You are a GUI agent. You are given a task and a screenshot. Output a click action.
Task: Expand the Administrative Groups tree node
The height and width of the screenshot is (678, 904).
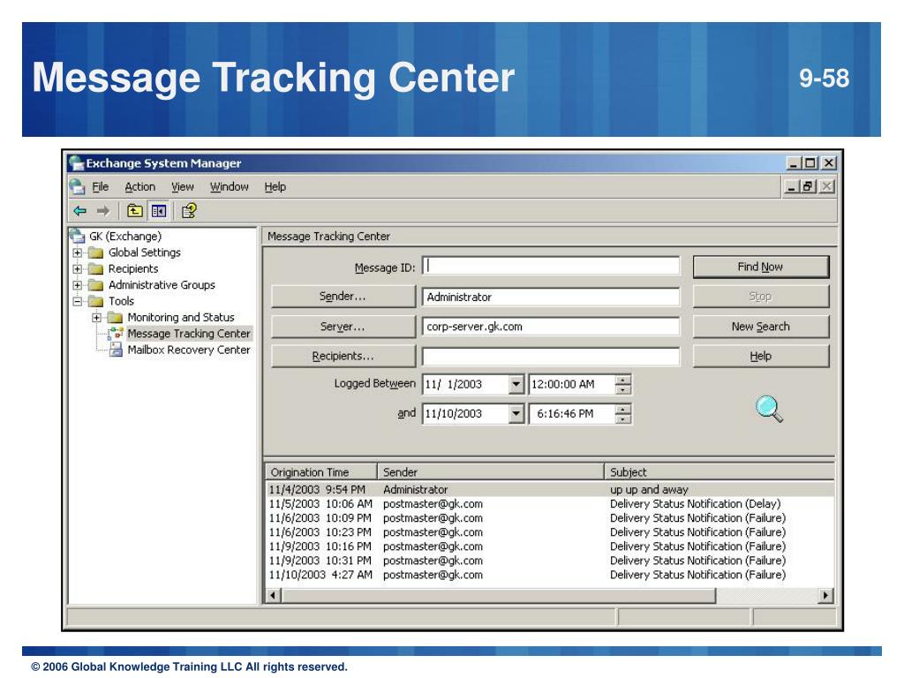(78, 285)
